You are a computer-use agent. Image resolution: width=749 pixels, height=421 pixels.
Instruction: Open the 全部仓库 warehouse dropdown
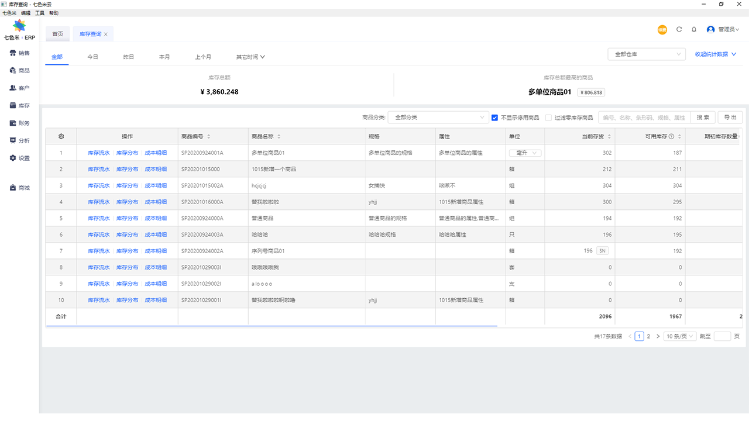646,54
